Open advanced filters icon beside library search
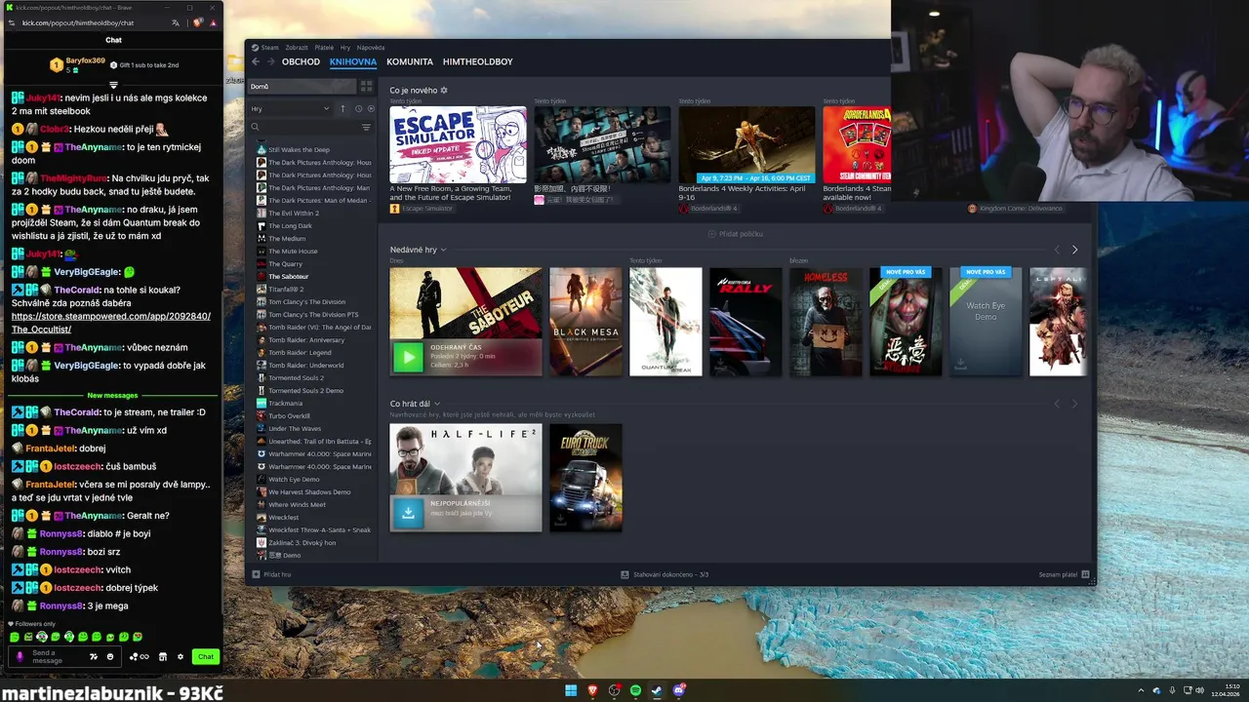This screenshot has height=702, width=1249. coord(366,127)
